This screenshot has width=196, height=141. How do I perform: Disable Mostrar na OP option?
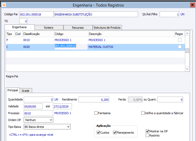click(x=148, y=131)
